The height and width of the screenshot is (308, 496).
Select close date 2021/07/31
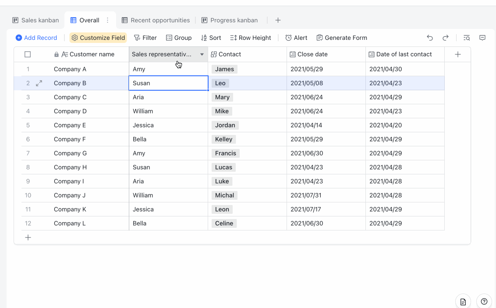pyautogui.click(x=326, y=195)
